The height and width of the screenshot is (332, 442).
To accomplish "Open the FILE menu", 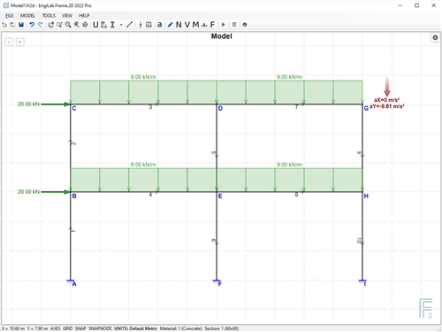I will tap(10, 16).
